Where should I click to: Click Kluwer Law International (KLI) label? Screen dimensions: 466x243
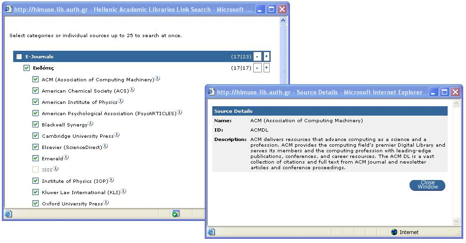(x=81, y=192)
